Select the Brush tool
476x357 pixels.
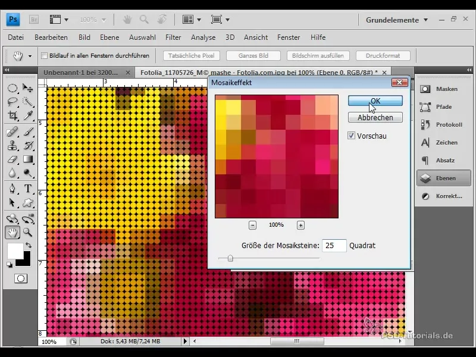27,132
